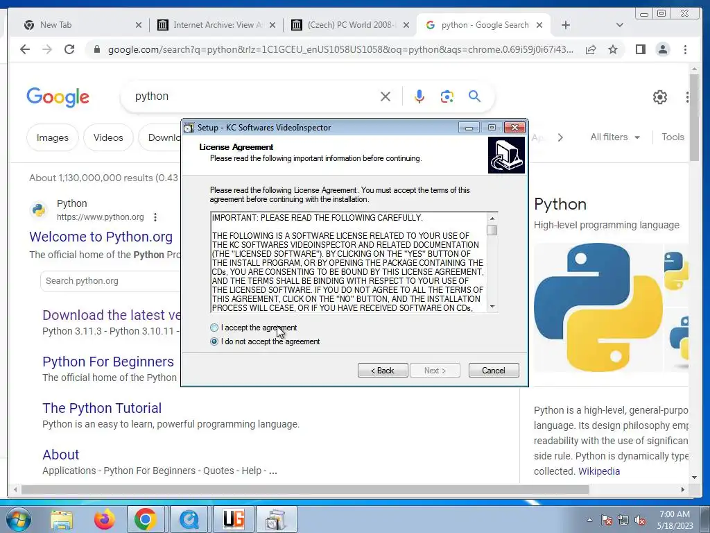Open the All filters dropdown
Image resolution: width=710 pixels, height=533 pixels.
615,137
